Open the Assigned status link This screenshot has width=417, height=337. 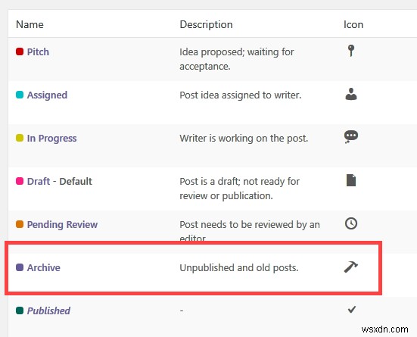(x=47, y=95)
